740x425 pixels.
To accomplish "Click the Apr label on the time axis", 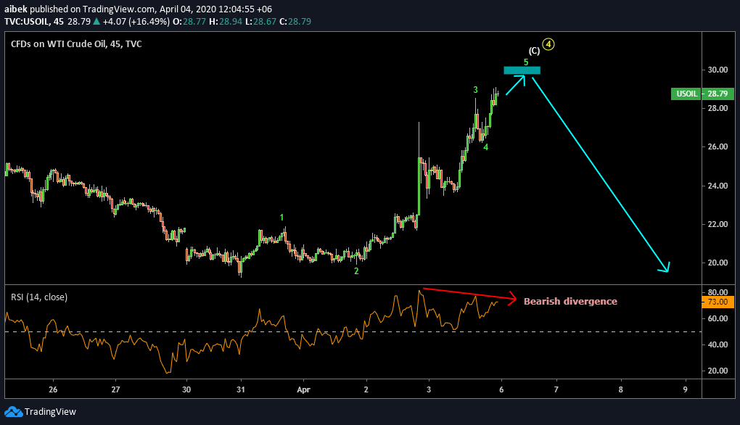I will click(303, 389).
